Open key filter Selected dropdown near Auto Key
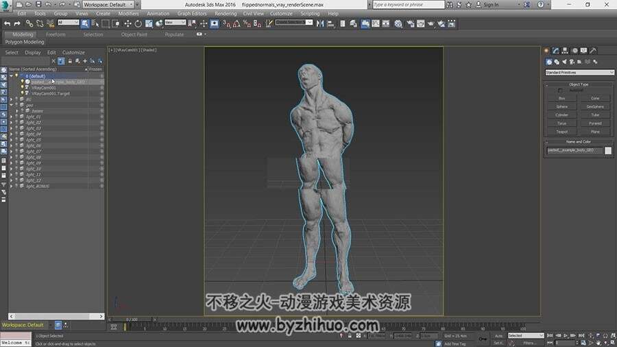Viewport: 617px width, 347px height. (x=525, y=335)
